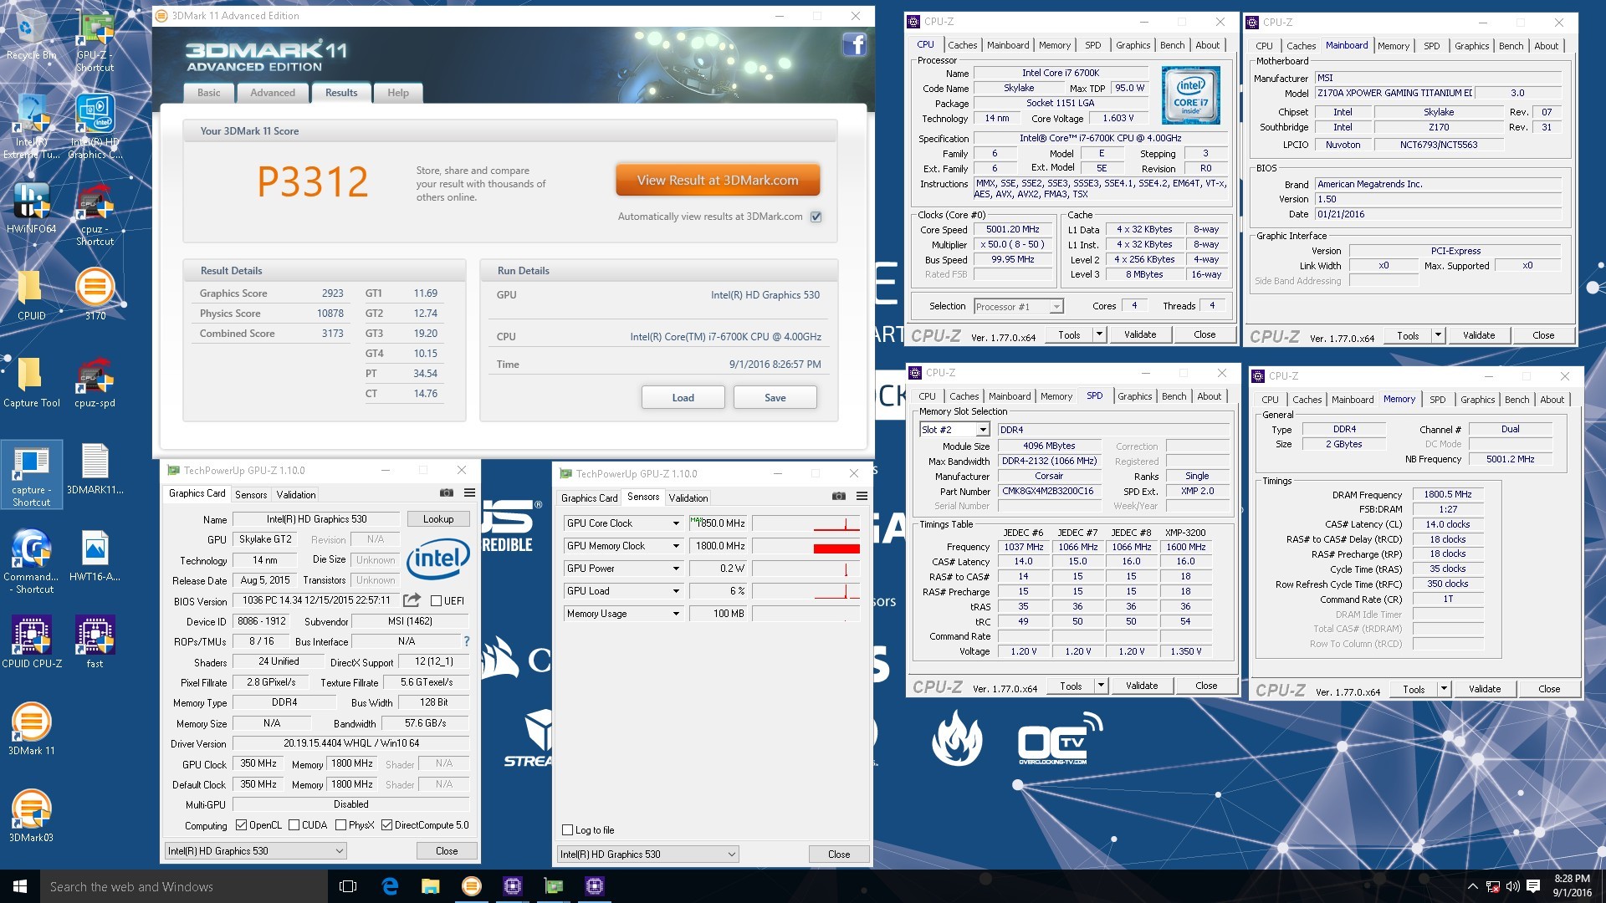Launch 3DMark 11 desktop icon
Viewport: 1606px width, 903px height.
pyautogui.click(x=31, y=729)
